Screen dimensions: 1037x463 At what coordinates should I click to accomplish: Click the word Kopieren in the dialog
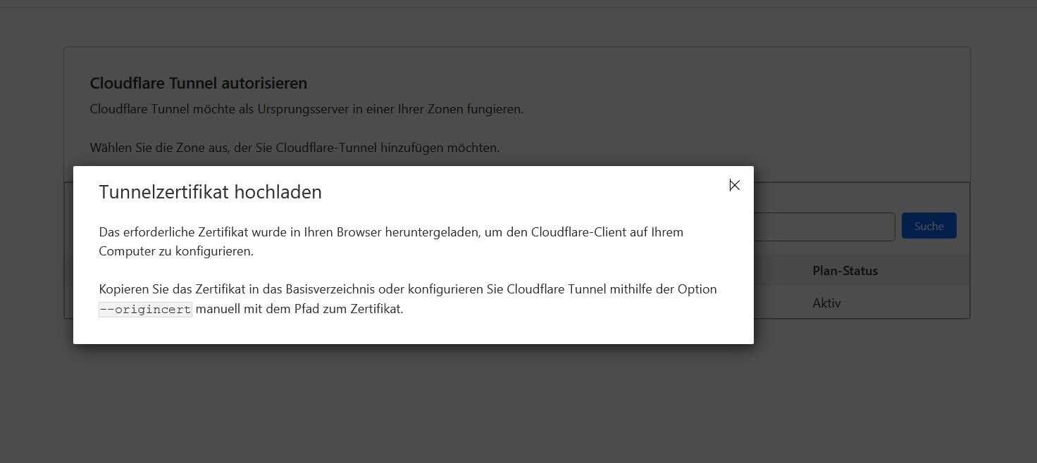(124, 289)
